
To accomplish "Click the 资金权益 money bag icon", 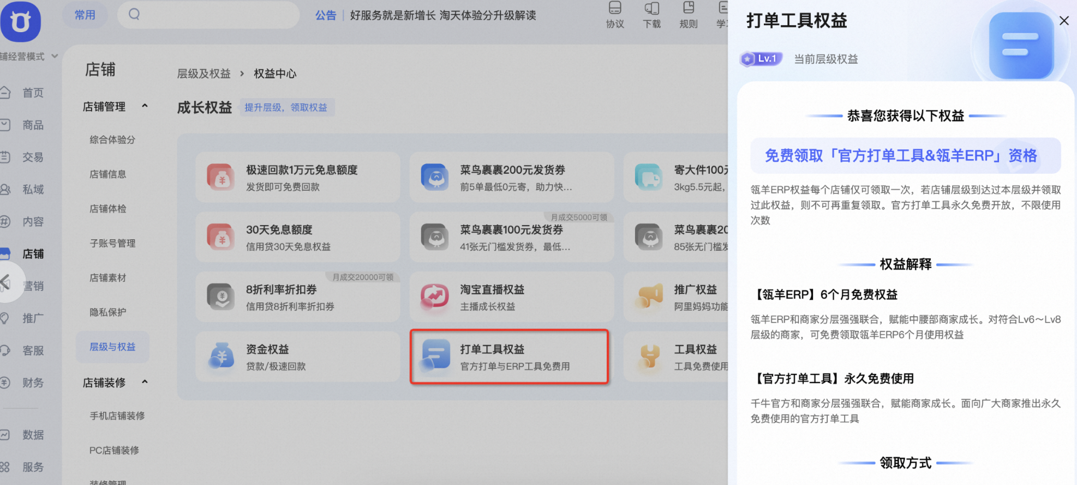I will (221, 356).
